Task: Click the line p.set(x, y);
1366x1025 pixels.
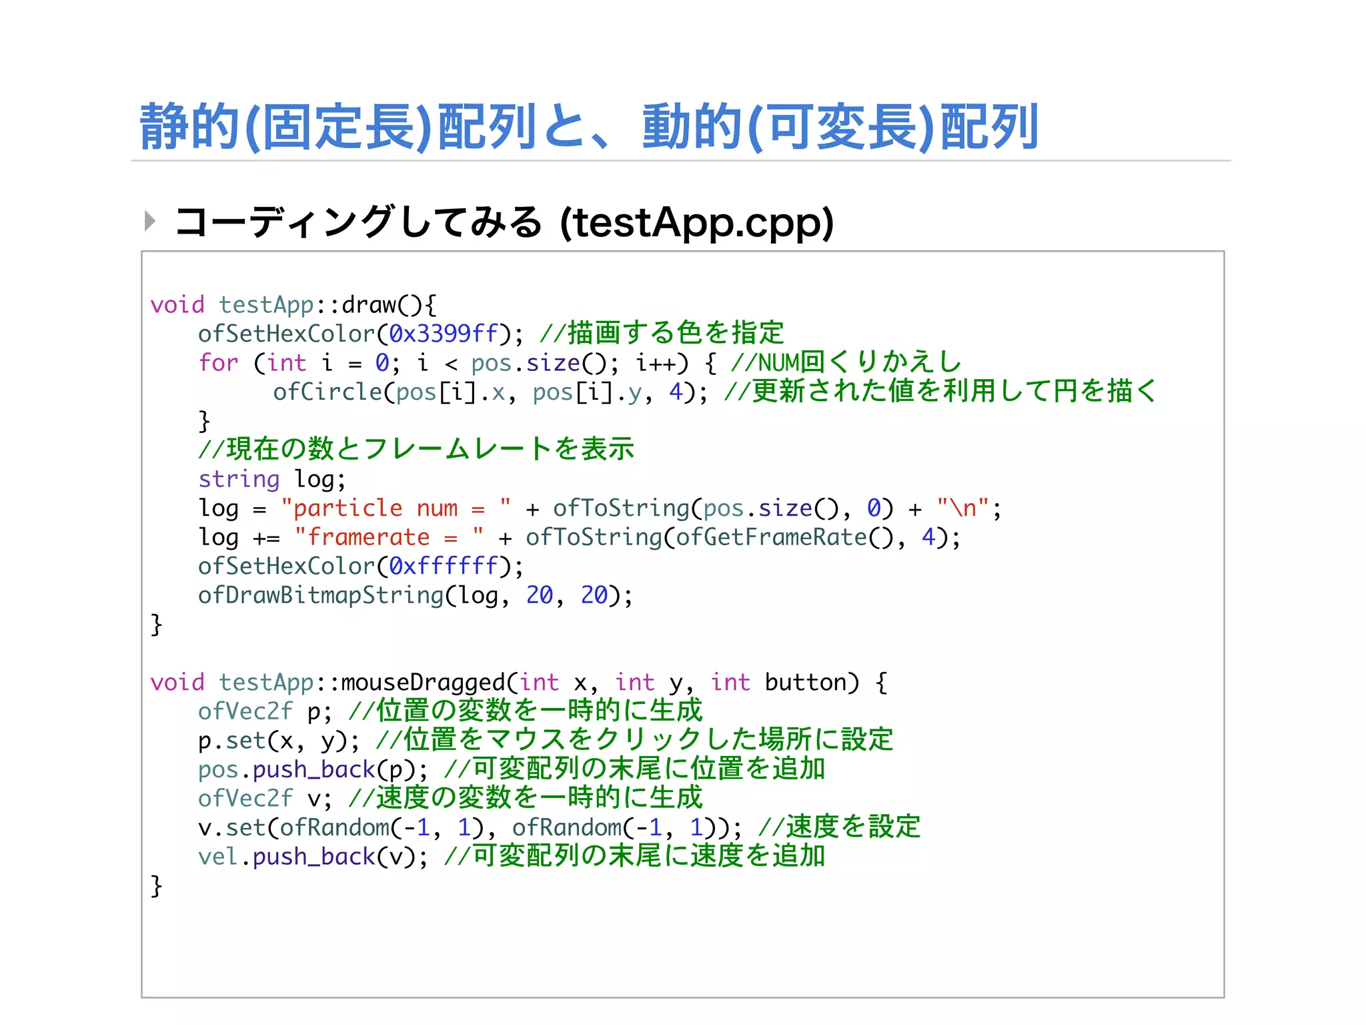Action: (x=279, y=741)
